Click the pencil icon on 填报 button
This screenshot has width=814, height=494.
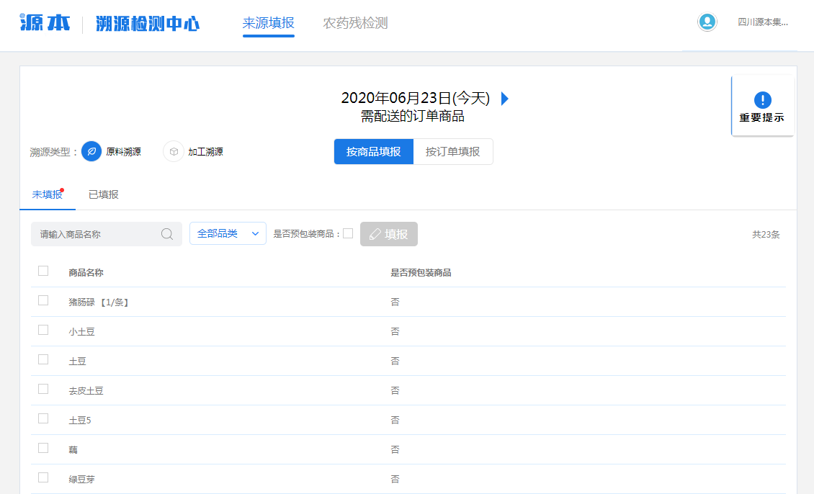(377, 234)
